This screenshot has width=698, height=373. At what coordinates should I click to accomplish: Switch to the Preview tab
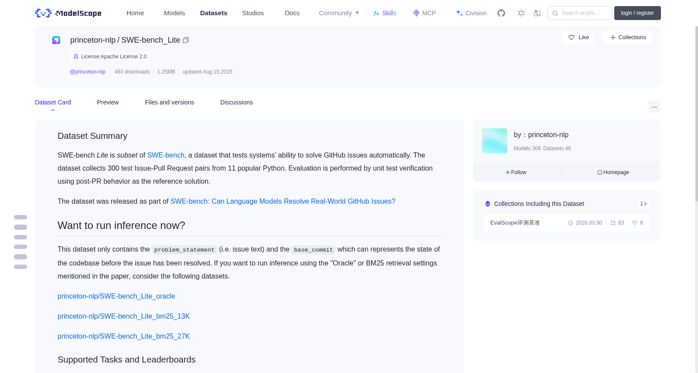(108, 102)
